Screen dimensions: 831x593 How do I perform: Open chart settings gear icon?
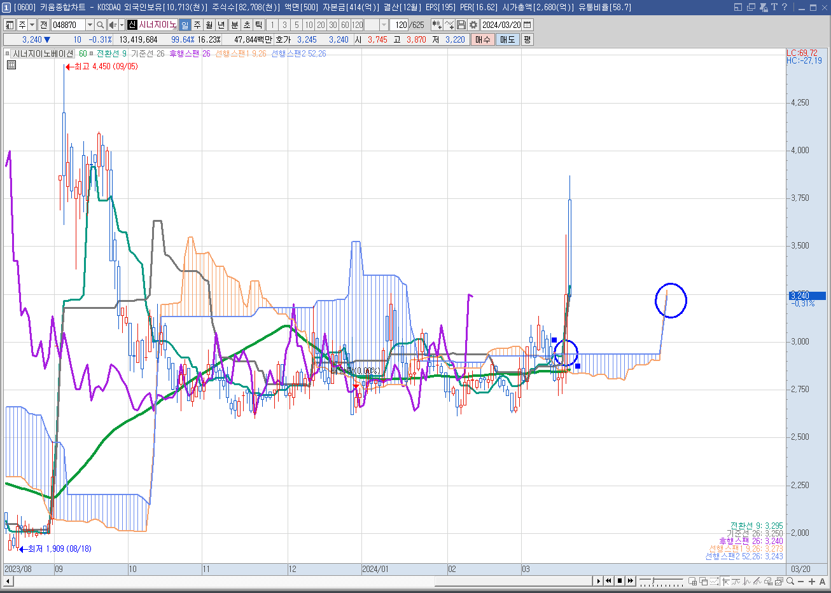tap(473, 25)
